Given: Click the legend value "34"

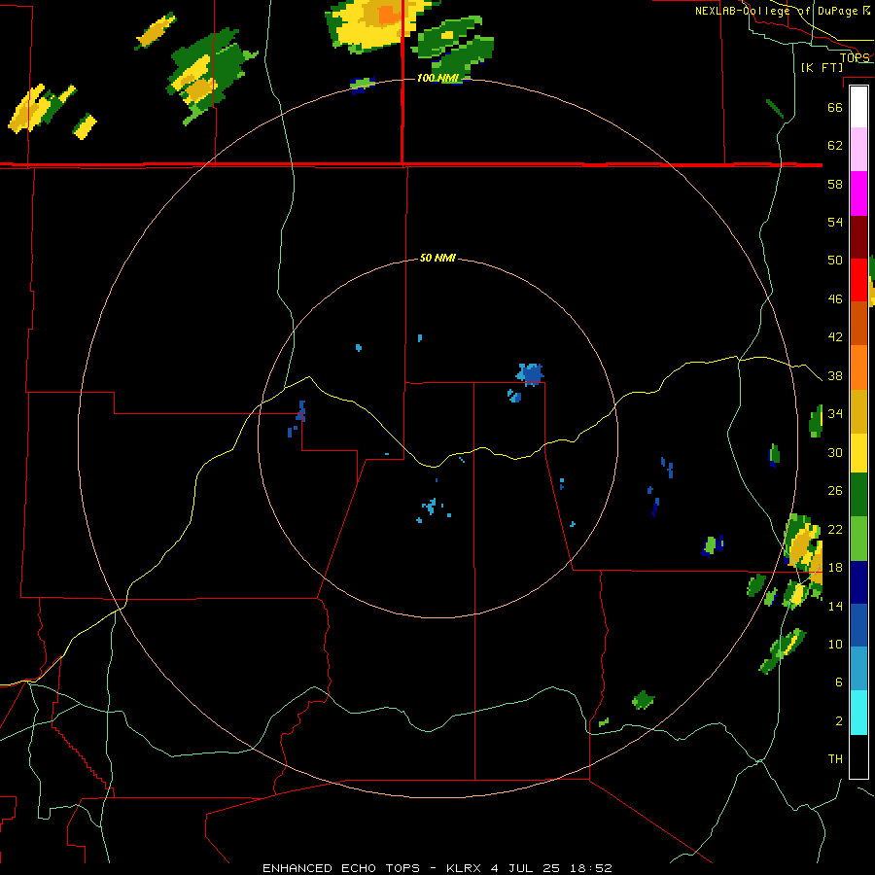Looking at the screenshot, I should click(835, 414).
